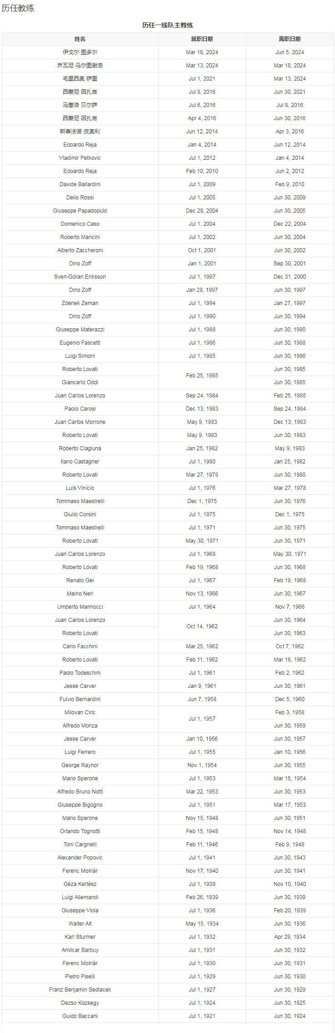Screen dimensions: 335x1033
Task: Click the 就职日期 column header
Action: tap(202, 39)
